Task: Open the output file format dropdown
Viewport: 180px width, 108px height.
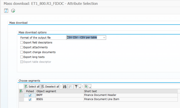Action: 104,38
